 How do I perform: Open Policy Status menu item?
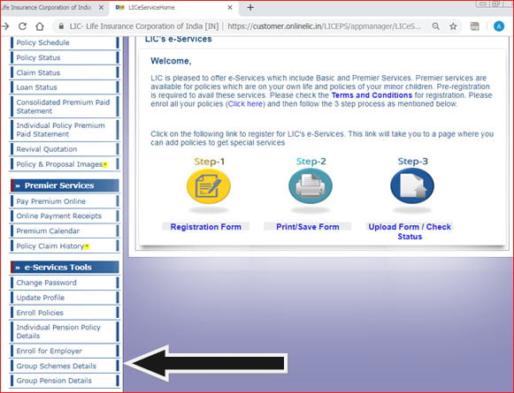tap(65, 57)
